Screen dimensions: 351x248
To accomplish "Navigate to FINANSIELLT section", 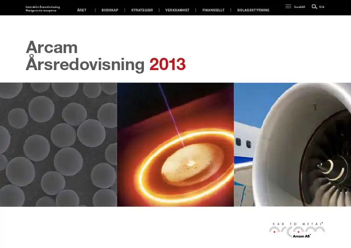I will coord(213,10).
